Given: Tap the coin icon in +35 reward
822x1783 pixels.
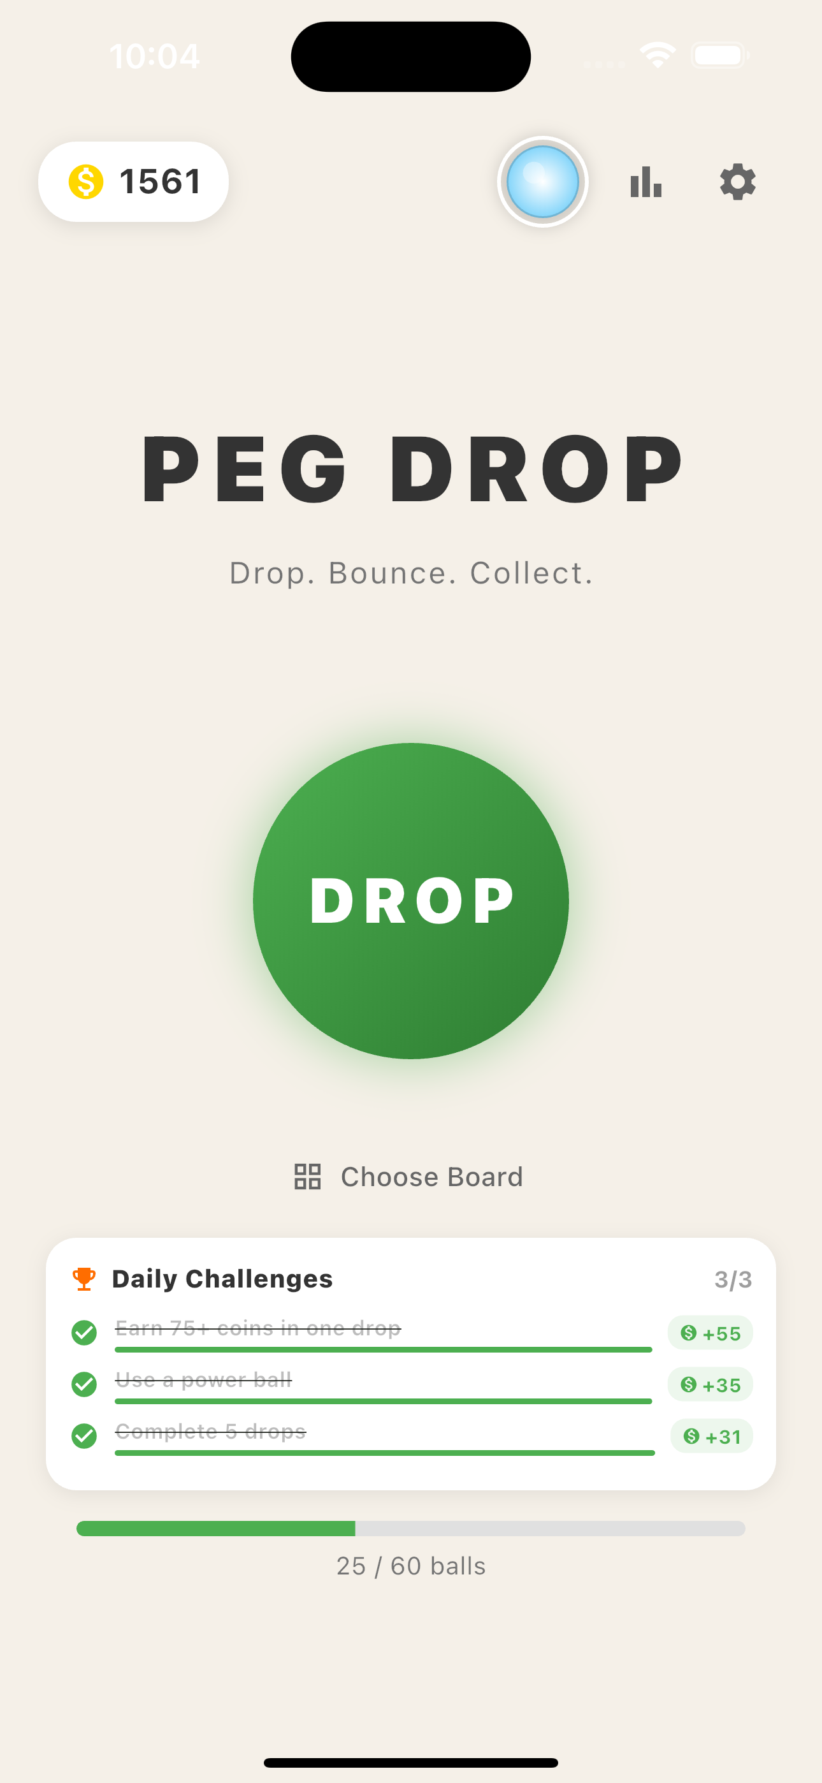Looking at the screenshot, I should (x=688, y=1384).
